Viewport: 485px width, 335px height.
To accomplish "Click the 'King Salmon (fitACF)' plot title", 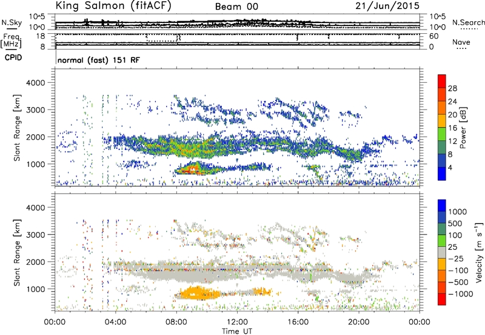I will click(x=113, y=6).
